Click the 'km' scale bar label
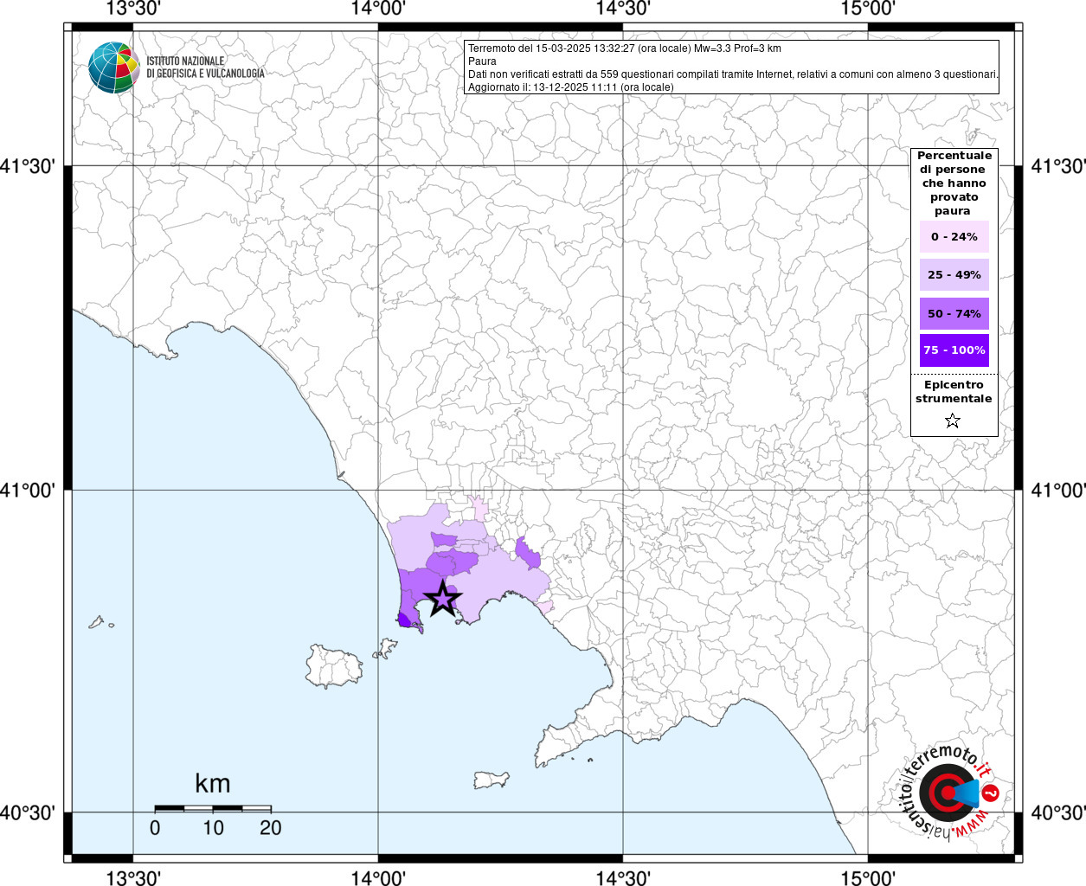 click(213, 784)
